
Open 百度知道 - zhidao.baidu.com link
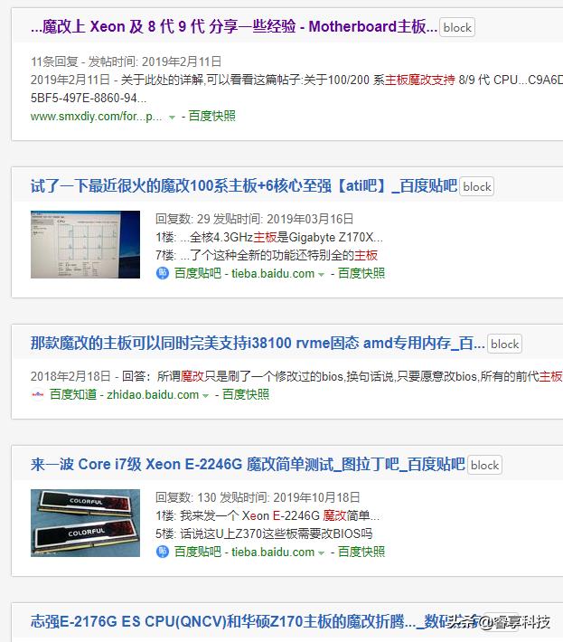point(124,395)
